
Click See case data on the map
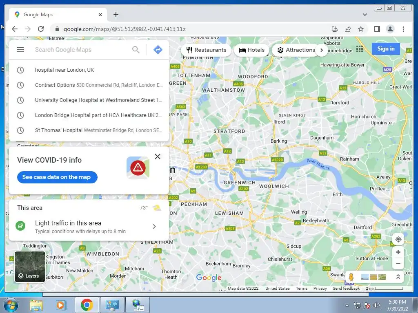[x=57, y=177]
